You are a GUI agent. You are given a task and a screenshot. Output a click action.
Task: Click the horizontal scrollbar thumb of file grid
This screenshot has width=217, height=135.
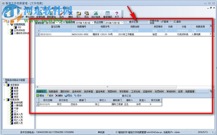pos(107,87)
